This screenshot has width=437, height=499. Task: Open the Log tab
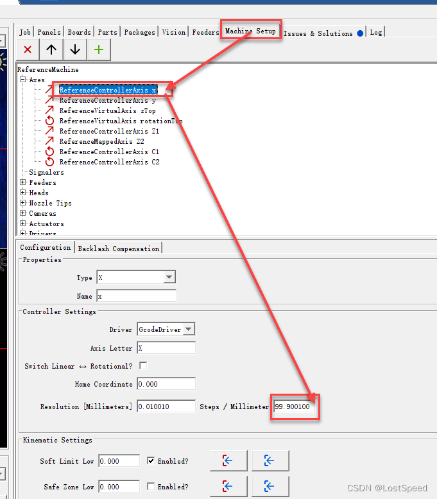point(376,33)
